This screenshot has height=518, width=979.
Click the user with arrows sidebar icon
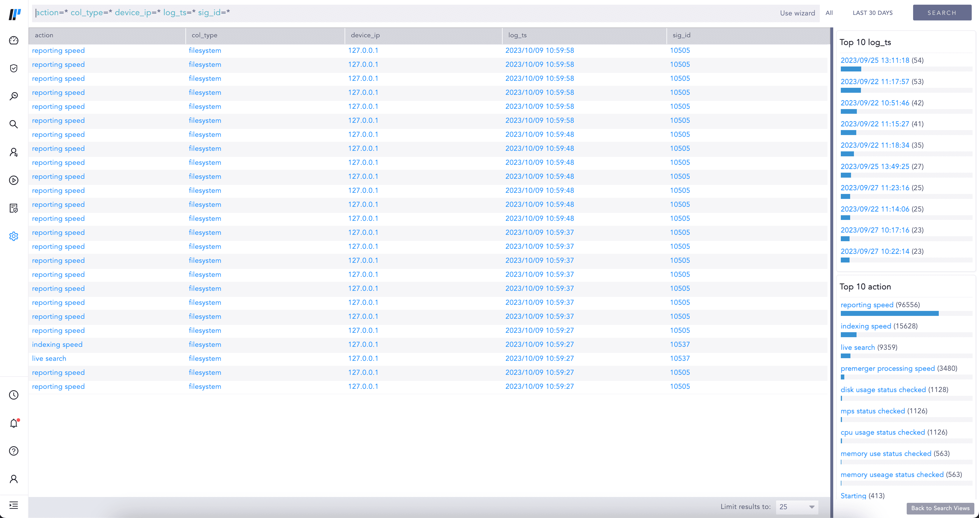[x=14, y=152]
